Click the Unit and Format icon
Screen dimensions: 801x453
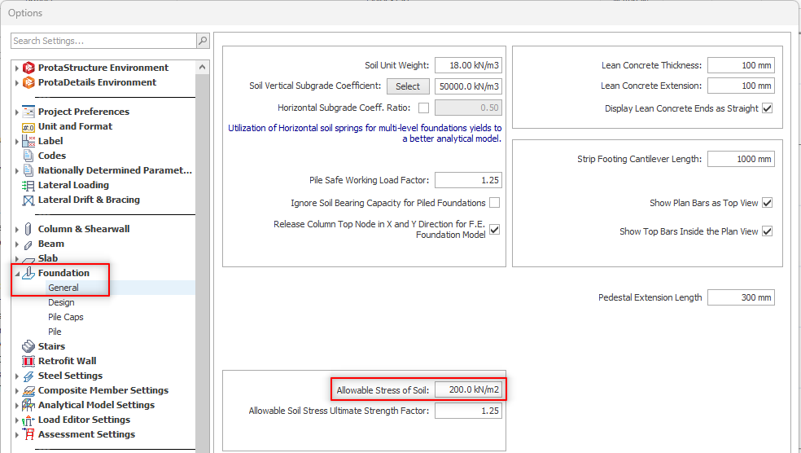29,126
